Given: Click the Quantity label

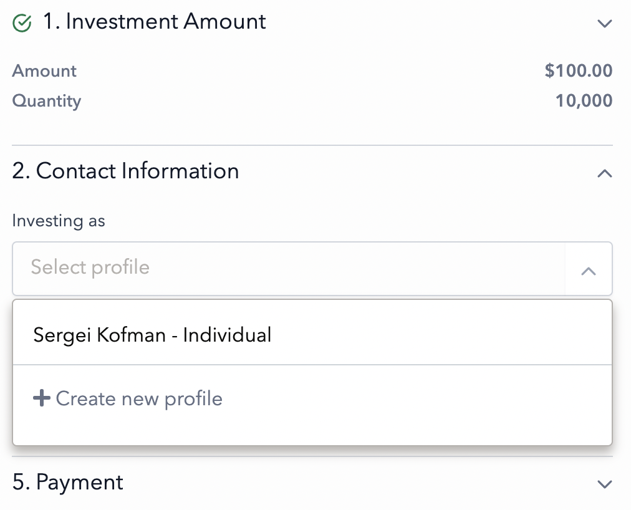Looking at the screenshot, I should pyautogui.click(x=47, y=101).
